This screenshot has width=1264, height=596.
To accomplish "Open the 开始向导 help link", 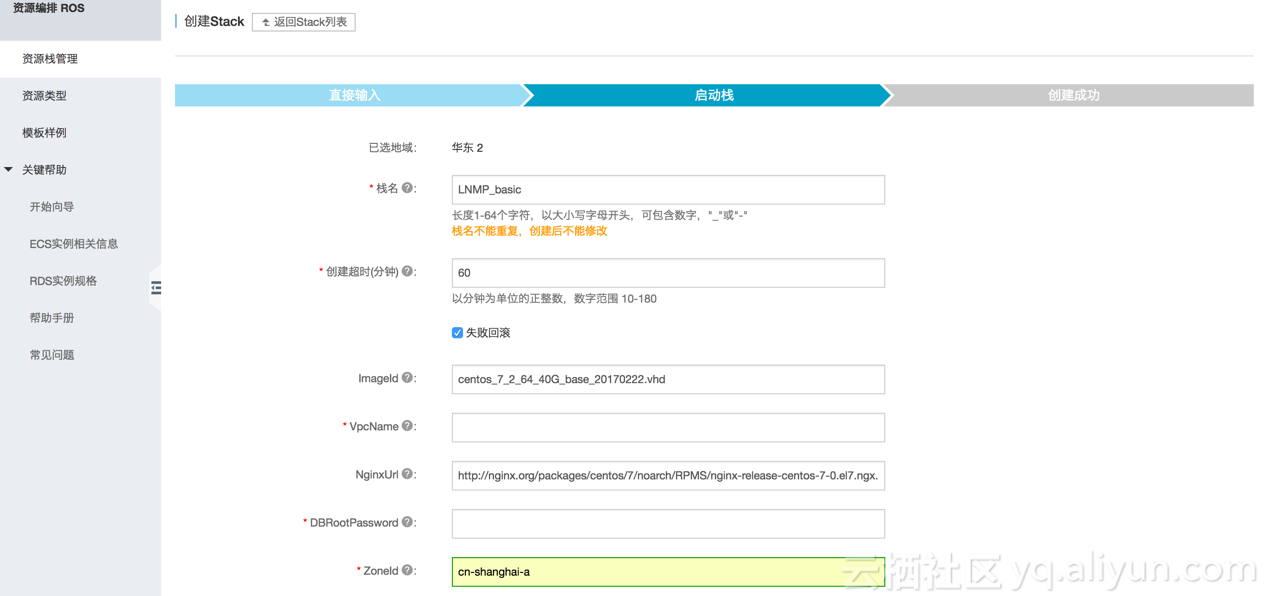I will 52,207.
